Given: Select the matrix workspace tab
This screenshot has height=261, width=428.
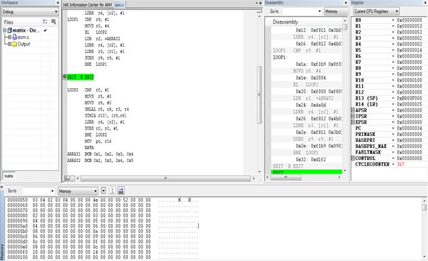Looking at the screenshot, I should (x=9, y=176).
